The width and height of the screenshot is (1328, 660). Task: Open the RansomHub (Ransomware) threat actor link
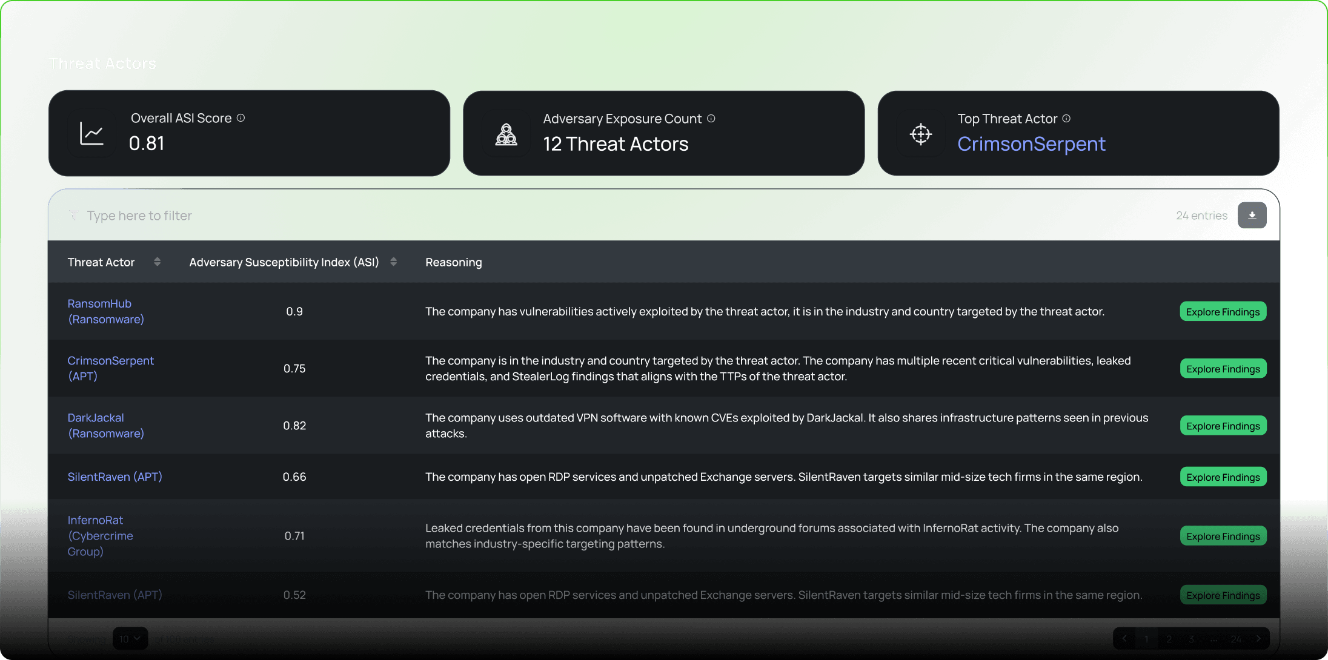(105, 311)
